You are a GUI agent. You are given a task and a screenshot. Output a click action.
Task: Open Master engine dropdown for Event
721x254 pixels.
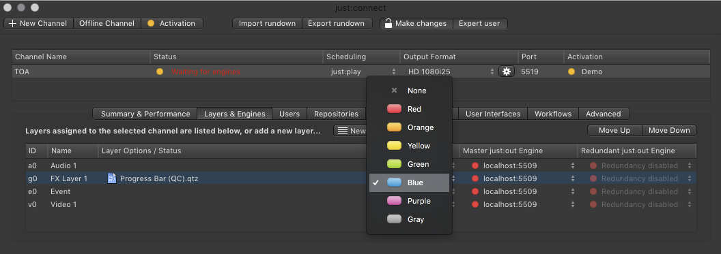tap(573, 191)
